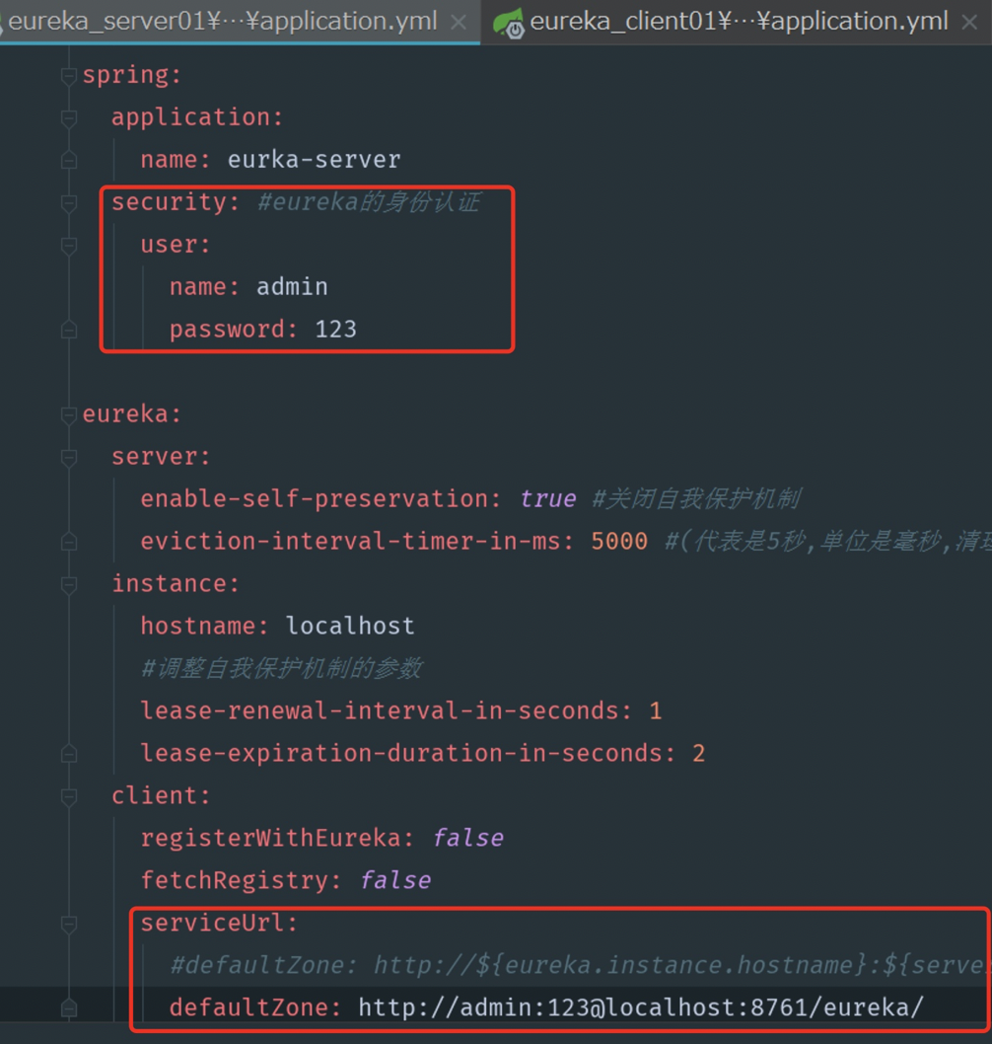
Task: Place cursor on 'eurka-server' value
Action: [314, 160]
